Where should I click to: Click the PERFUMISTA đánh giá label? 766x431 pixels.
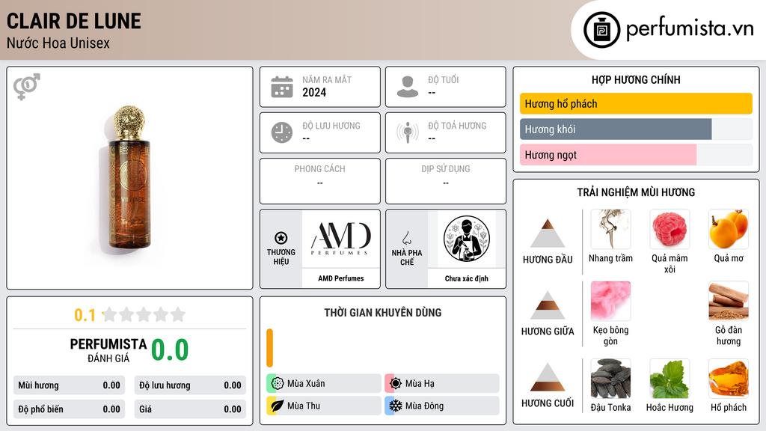tap(108, 350)
